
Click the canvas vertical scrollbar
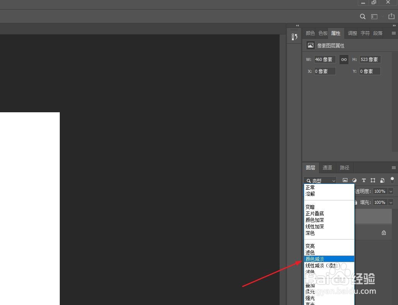(x=283, y=170)
